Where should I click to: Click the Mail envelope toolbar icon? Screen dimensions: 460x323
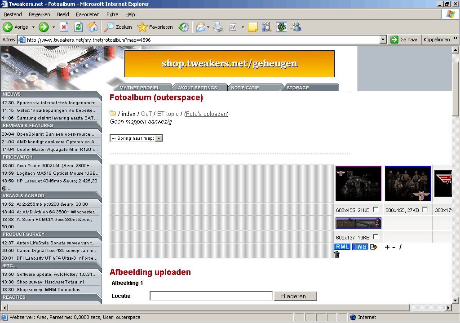click(201, 27)
